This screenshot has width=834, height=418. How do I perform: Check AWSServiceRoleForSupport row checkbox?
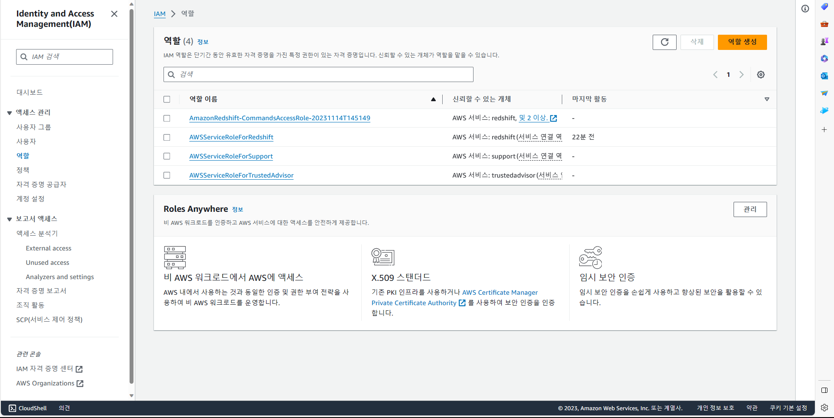coord(167,156)
